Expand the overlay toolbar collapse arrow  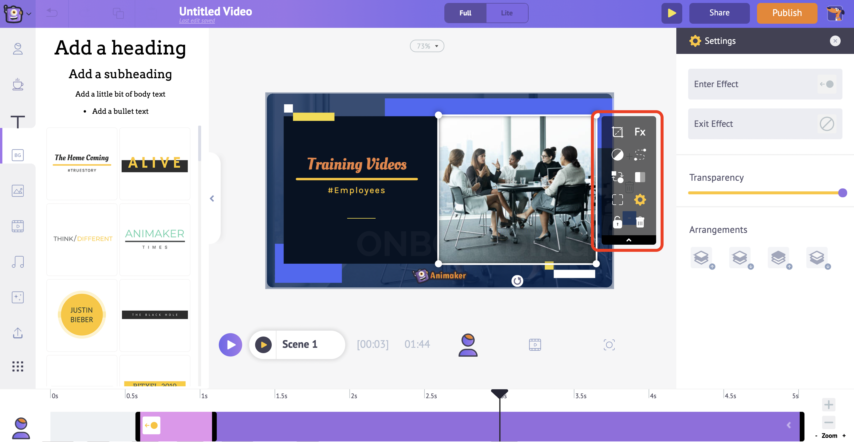tap(628, 240)
